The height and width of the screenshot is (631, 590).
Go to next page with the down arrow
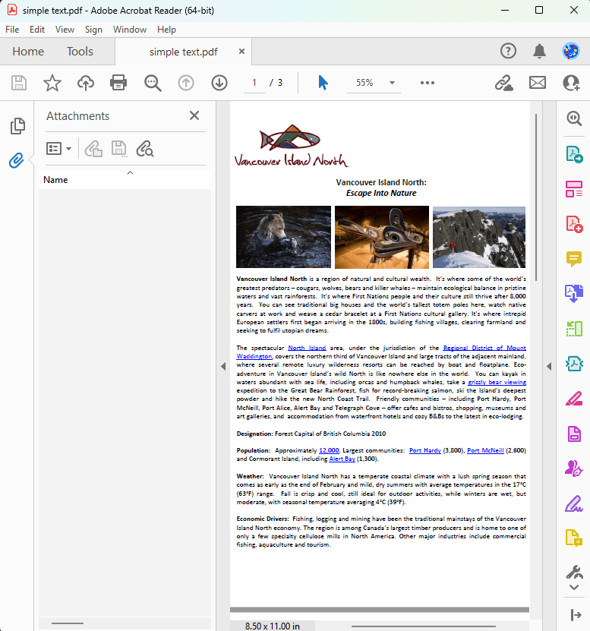tap(219, 83)
